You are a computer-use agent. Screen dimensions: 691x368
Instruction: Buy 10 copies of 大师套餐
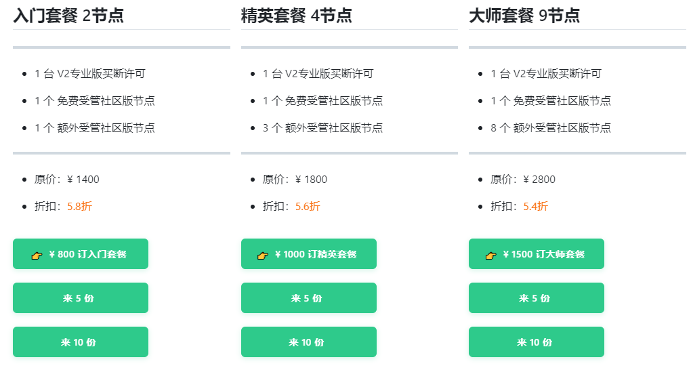tap(537, 342)
